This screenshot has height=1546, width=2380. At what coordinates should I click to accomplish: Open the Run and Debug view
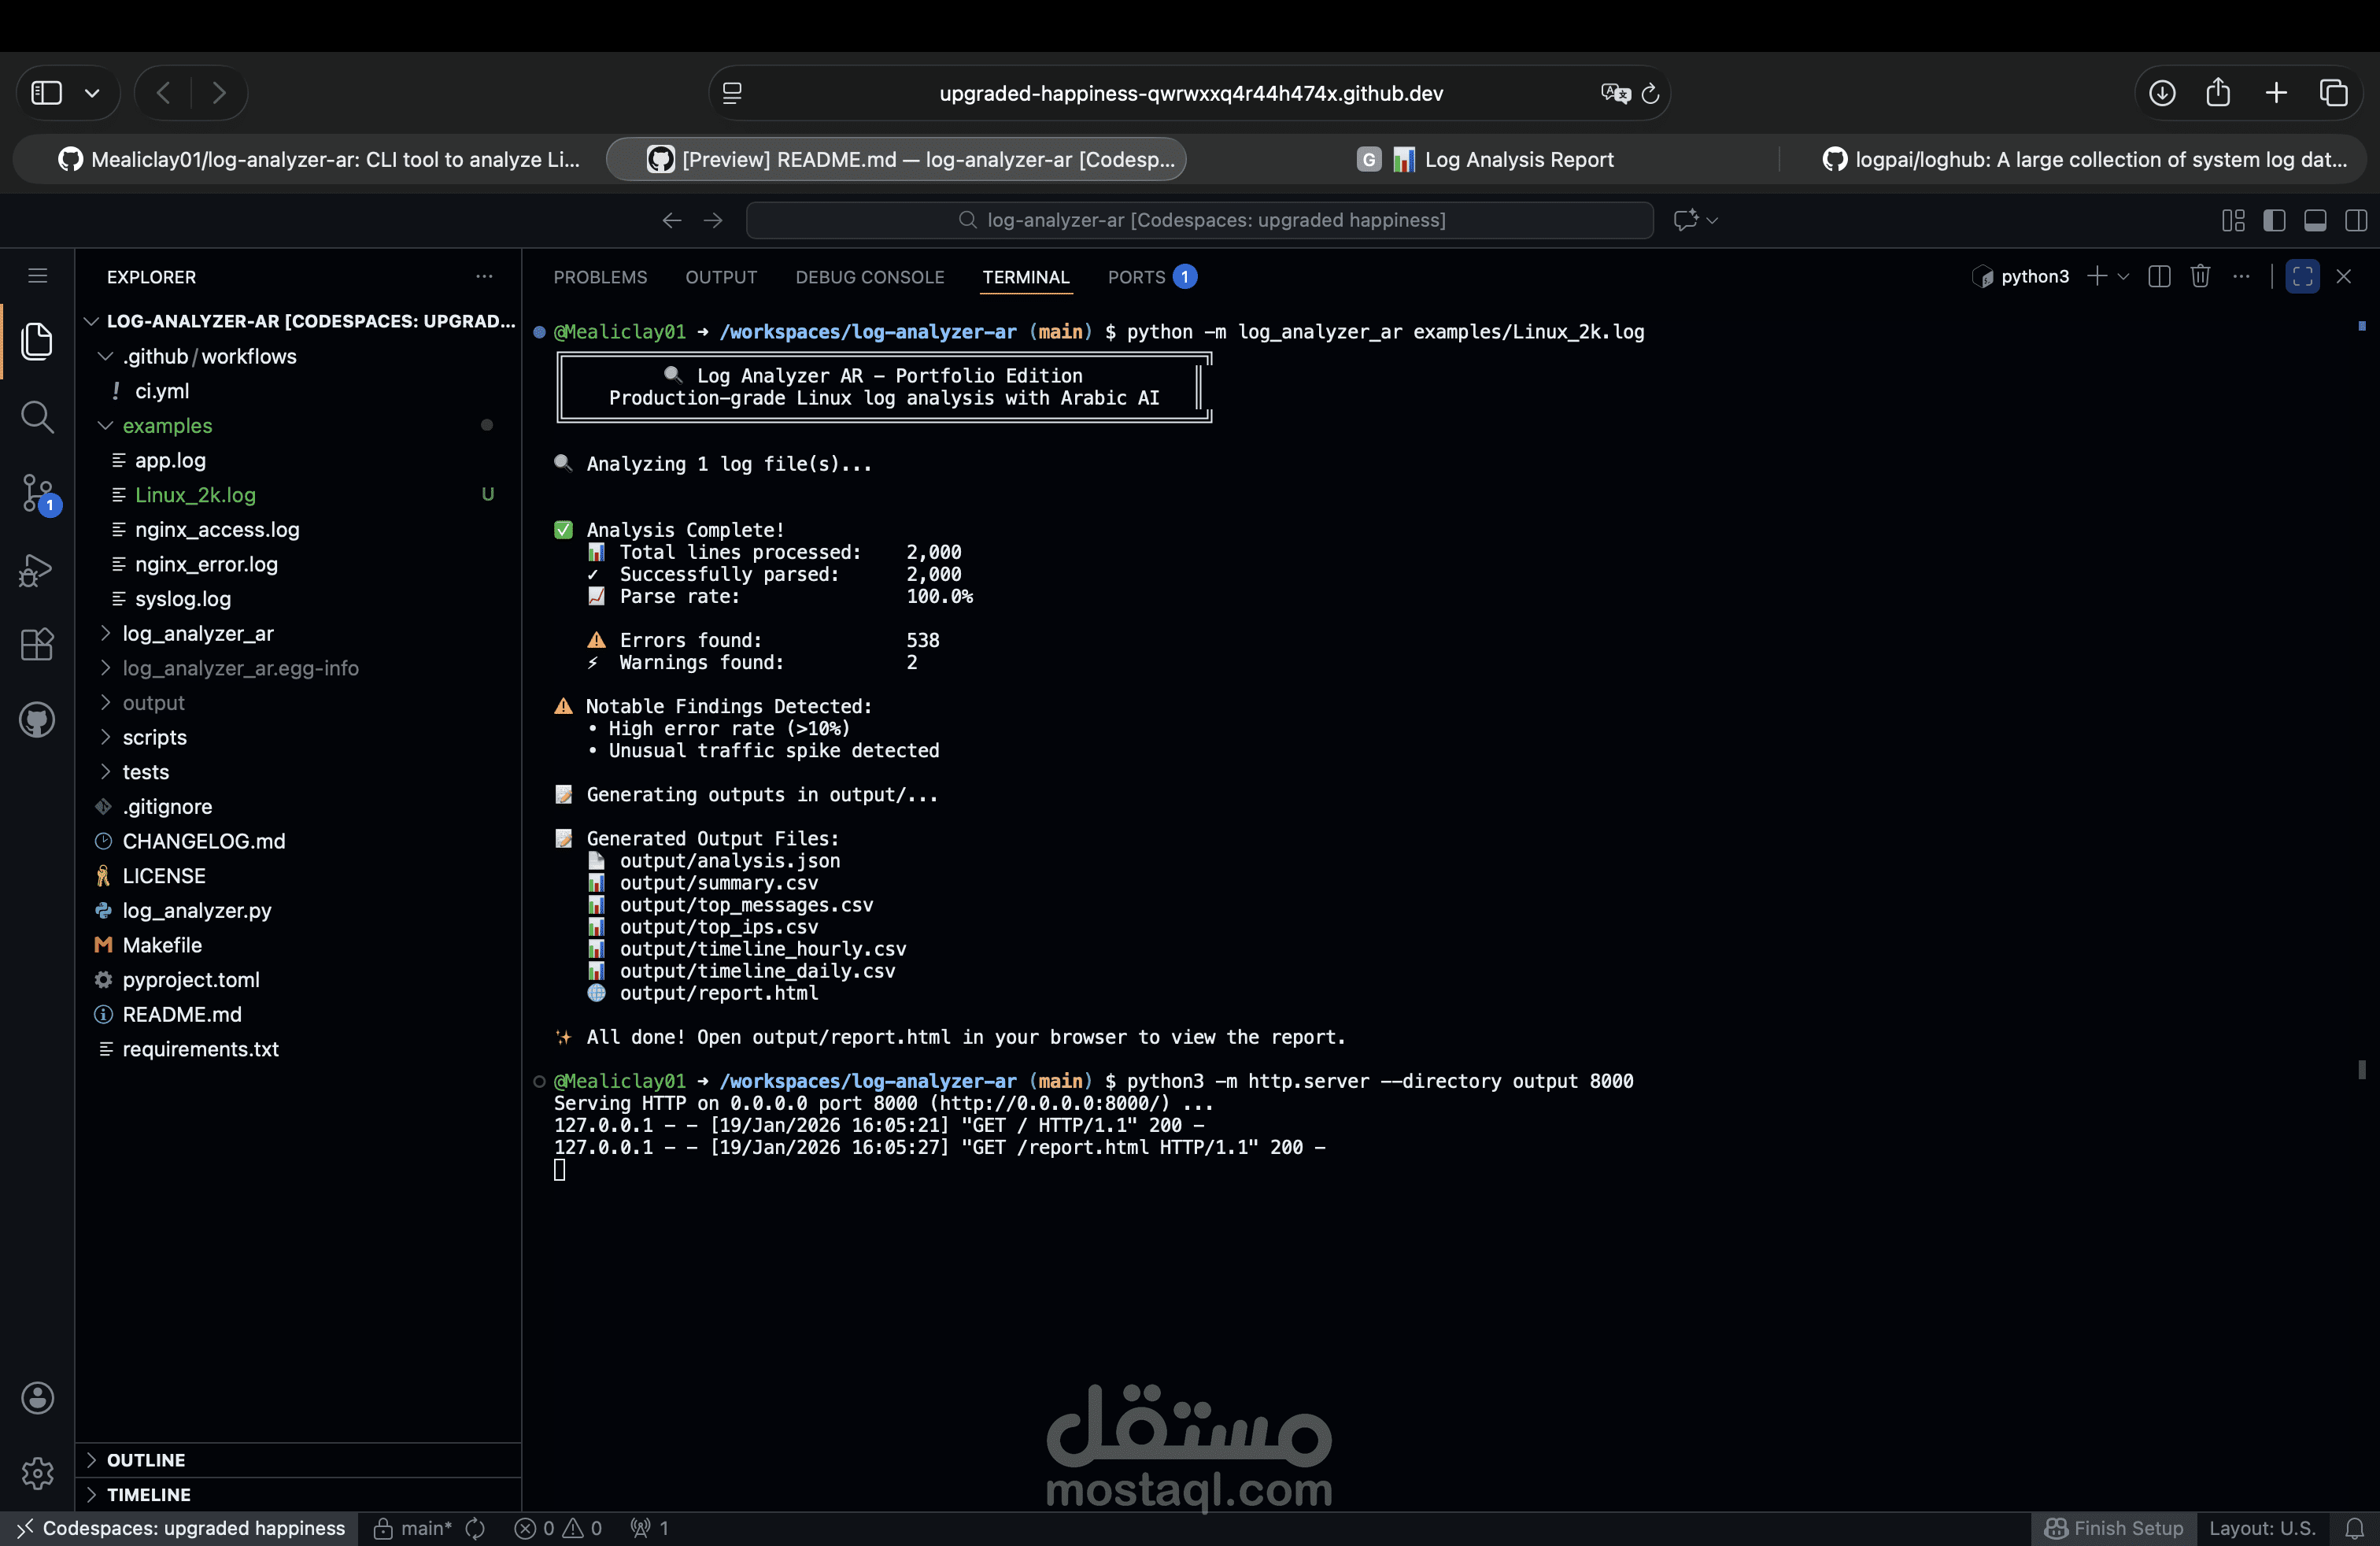pos(37,570)
